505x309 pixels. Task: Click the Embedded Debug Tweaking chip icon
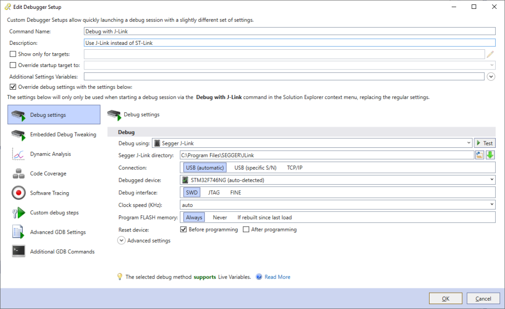tap(18, 135)
